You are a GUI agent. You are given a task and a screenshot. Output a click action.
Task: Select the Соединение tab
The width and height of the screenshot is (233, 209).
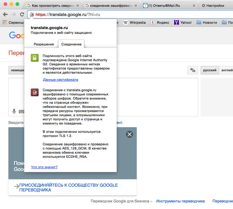[x=71, y=44]
